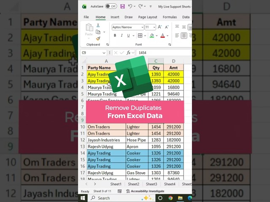
Task: Click Gas Stove cell in row 17
Action: pos(137,173)
